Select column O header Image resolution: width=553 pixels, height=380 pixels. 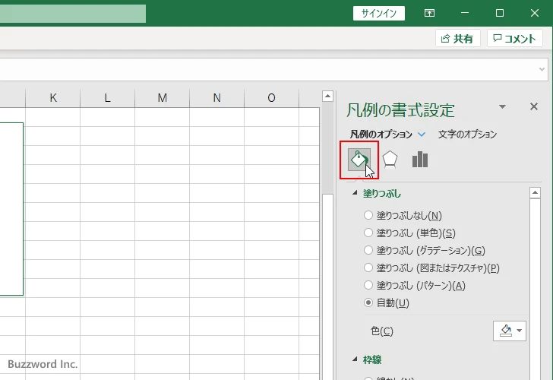[272, 98]
